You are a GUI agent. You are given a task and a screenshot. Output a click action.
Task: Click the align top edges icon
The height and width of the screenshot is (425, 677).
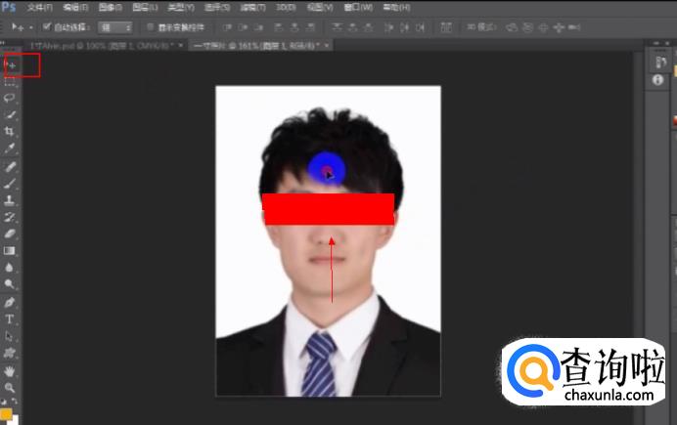coord(227,27)
